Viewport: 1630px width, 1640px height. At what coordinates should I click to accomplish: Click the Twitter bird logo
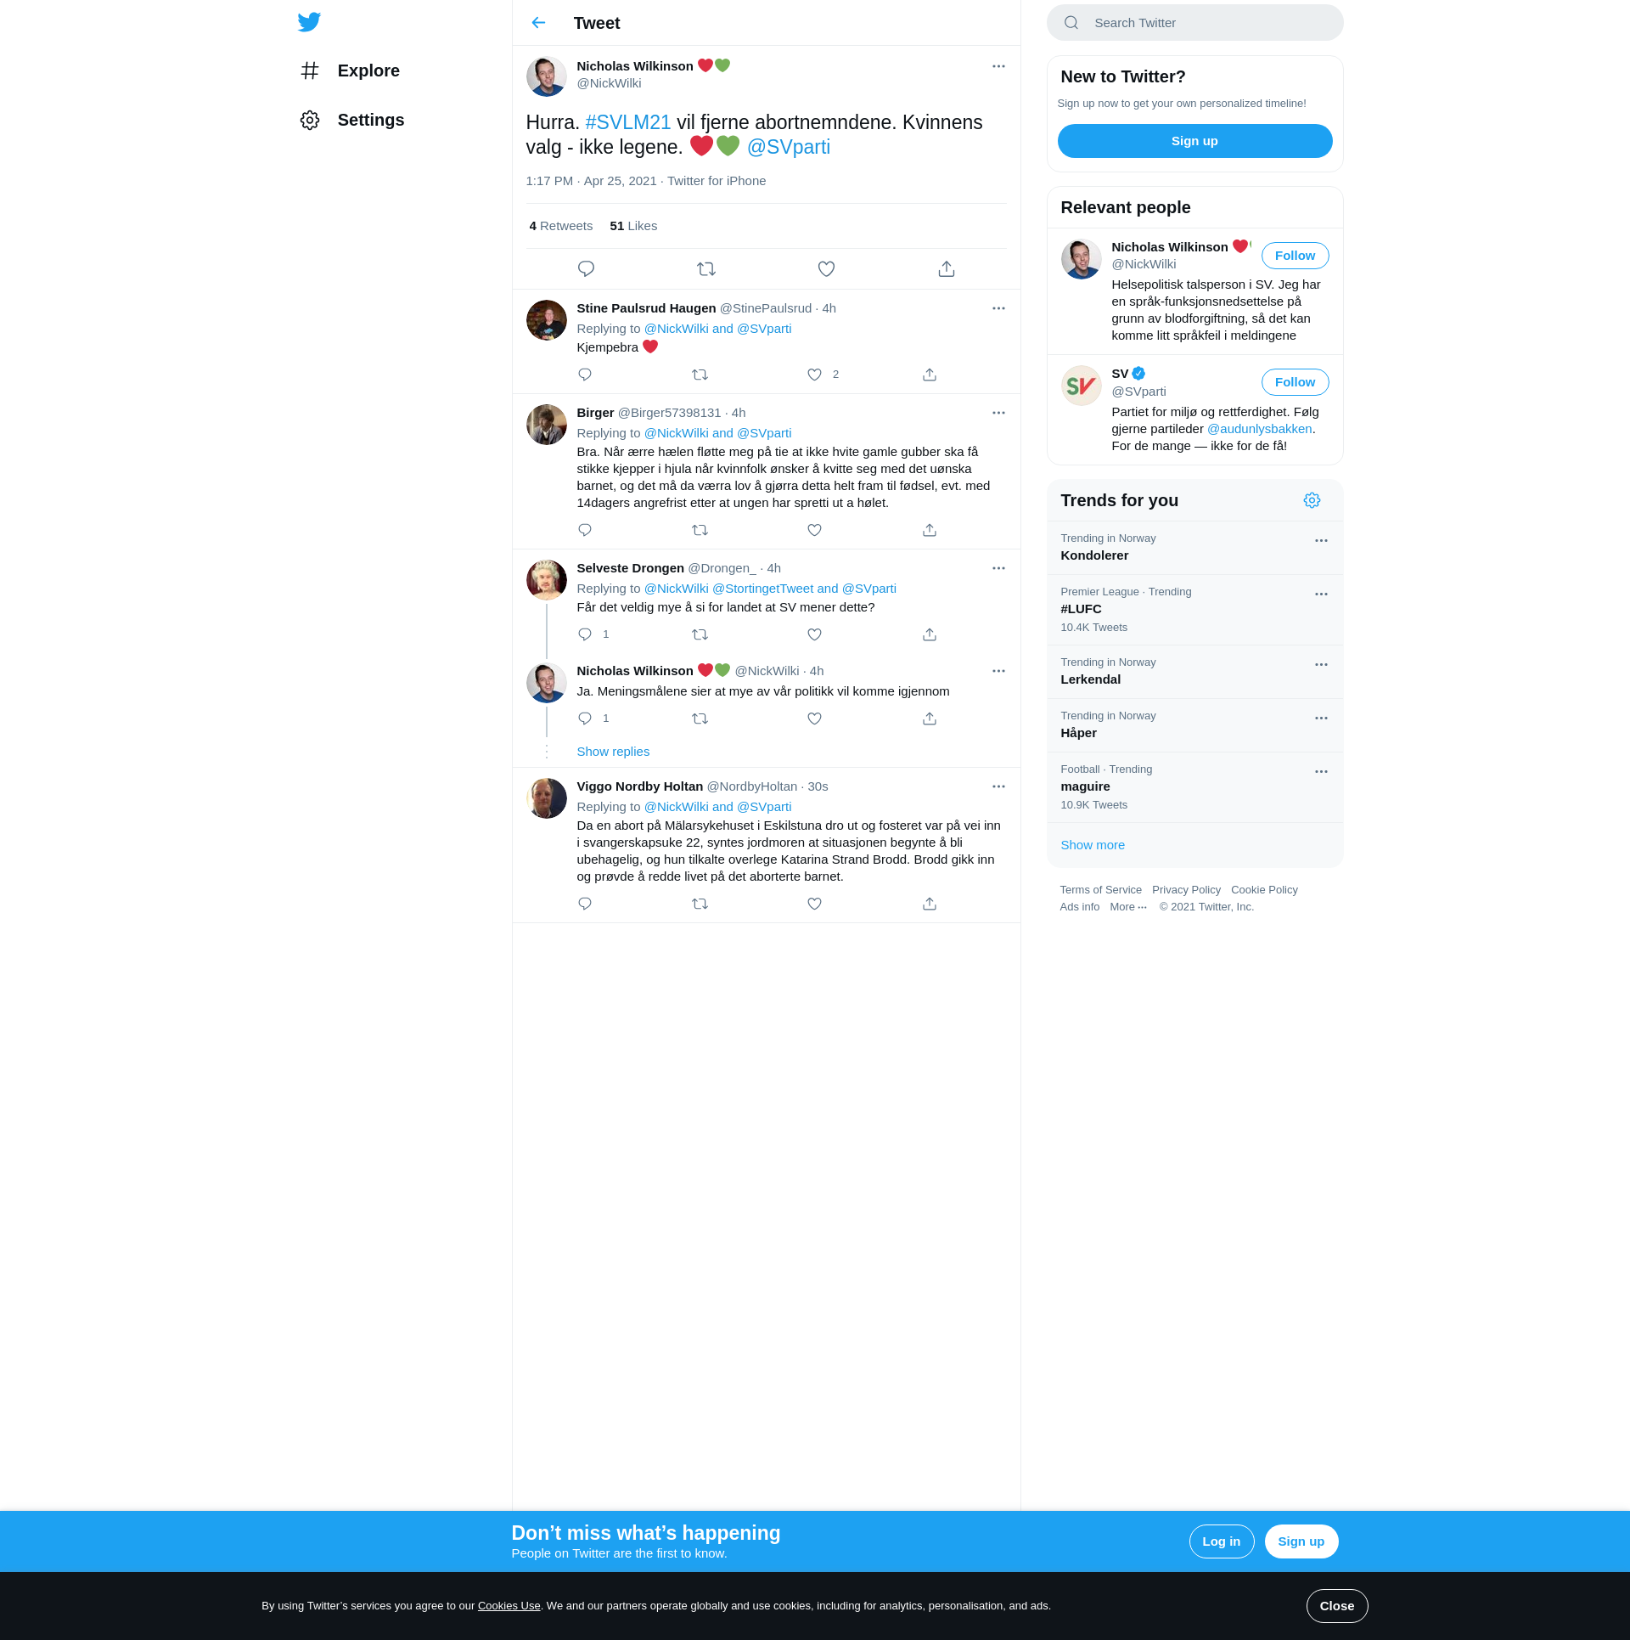pyautogui.click(x=309, y=22)
